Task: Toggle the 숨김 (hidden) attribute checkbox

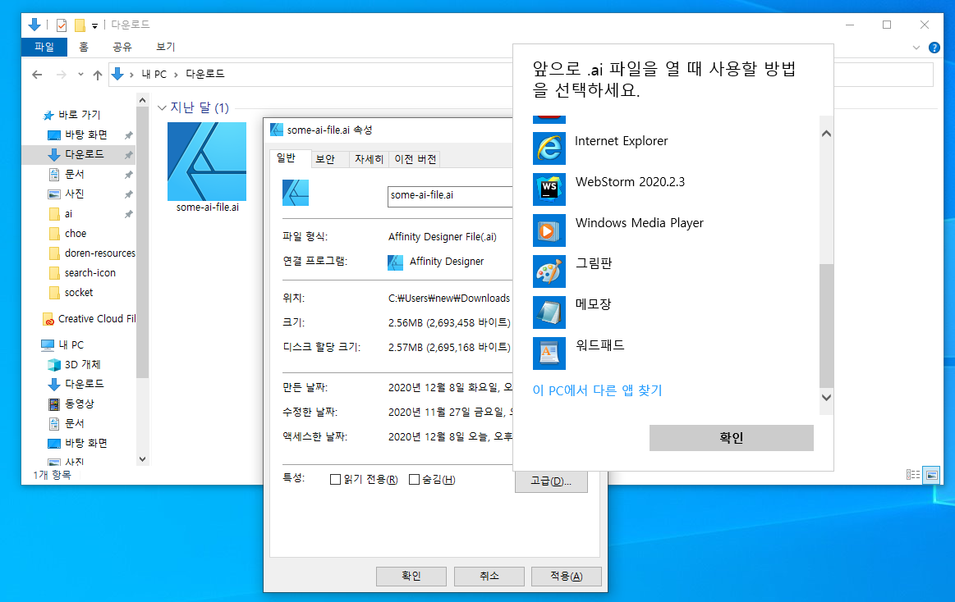Action: coord(414,479)
